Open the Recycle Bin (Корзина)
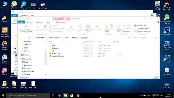Viewport: 174px width, 98px height. pos(167,71)
